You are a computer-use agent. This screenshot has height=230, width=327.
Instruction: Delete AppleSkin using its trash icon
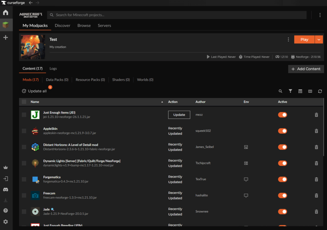[316, 131]
